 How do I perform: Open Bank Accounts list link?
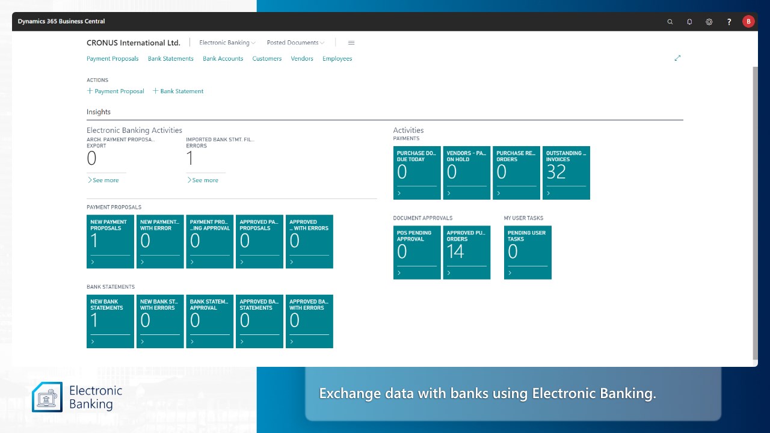[223, 58]
